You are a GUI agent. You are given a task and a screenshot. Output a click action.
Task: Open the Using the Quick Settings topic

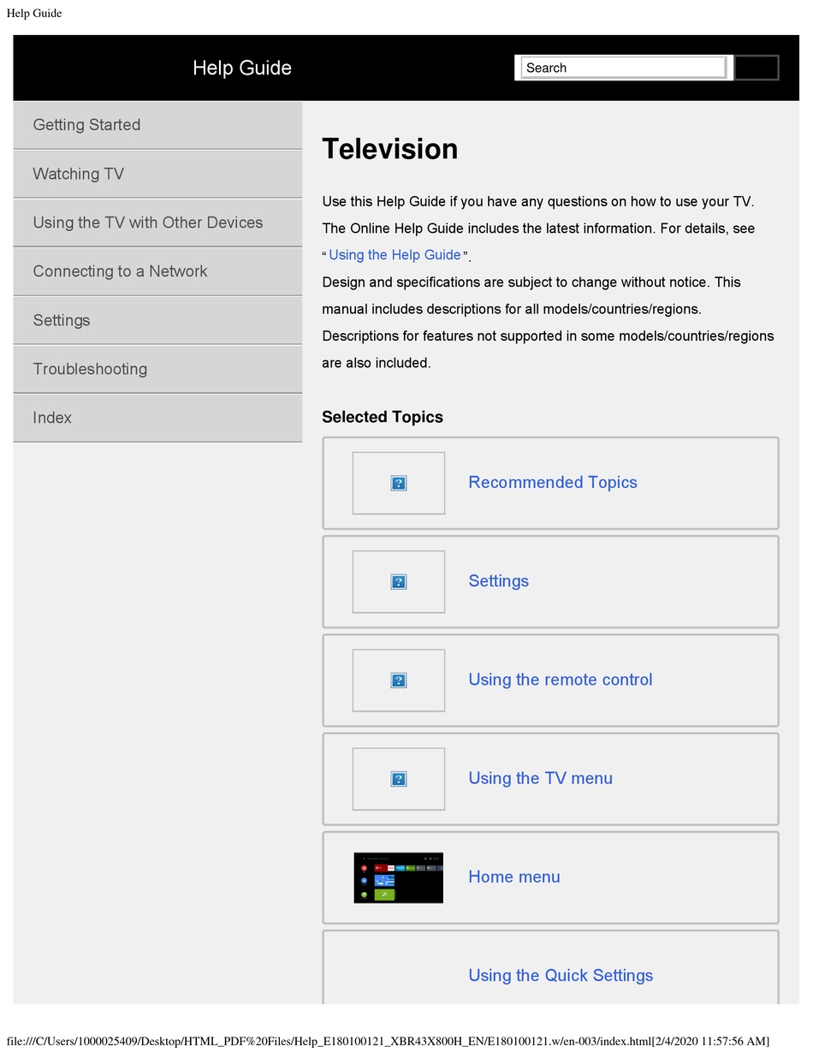pyautogui.click(x=561, y=975)
